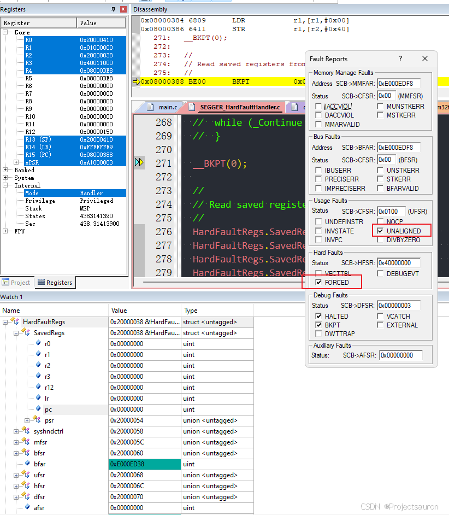This screenshot has height=515, width=449.
Task: Pin the Registers panel with the pushpin icon
Action: pos(114,9)
